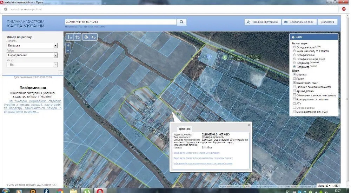Activate the parcel info pointer tool
This screenshot has width=351, height=193.
pos(93,37)
